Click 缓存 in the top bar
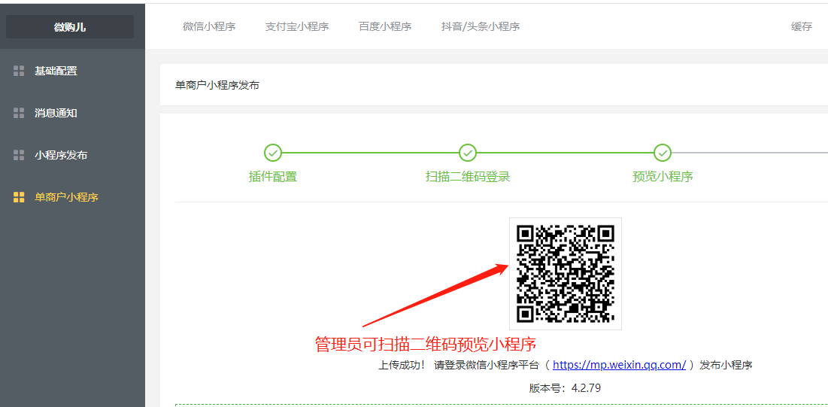 click(802, 26)
